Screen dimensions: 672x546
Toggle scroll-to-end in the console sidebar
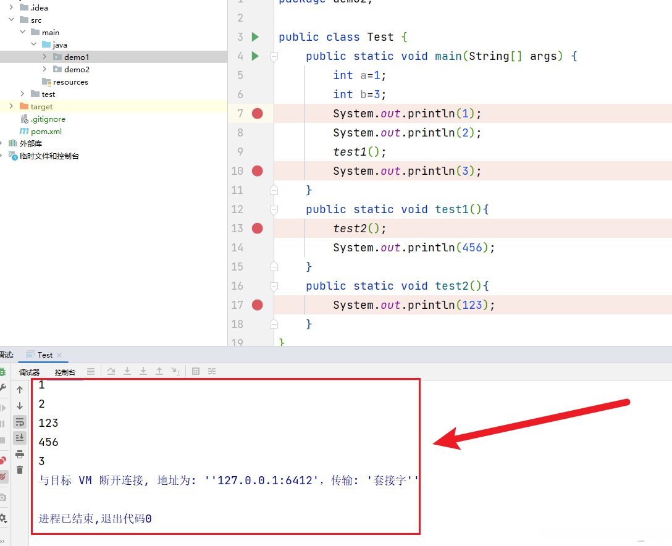pyautogui.click(x=20, y=438)
